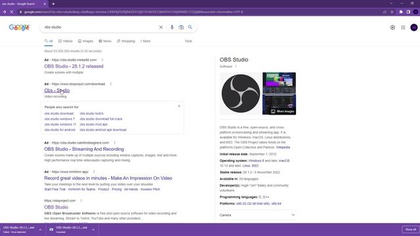Open the Google apps grid
The height and width of the screenshot is (236, 420).
[403, 28]
